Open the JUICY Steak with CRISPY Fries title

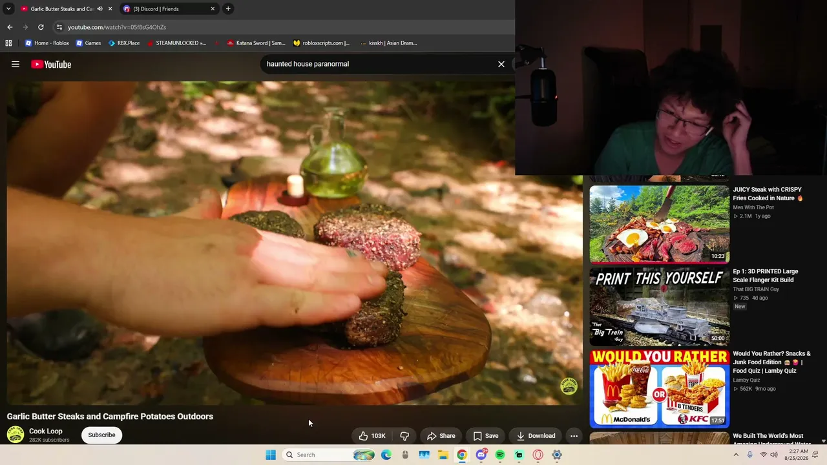768,194
